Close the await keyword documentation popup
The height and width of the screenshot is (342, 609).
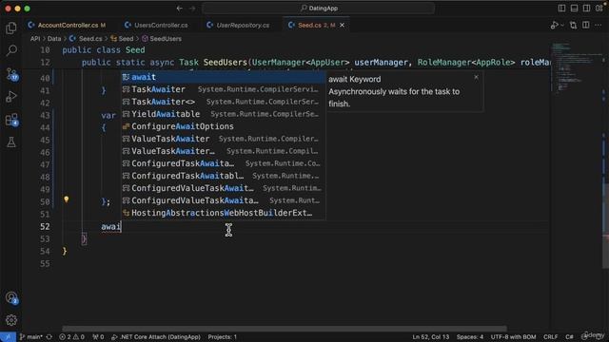click(476, 78)
